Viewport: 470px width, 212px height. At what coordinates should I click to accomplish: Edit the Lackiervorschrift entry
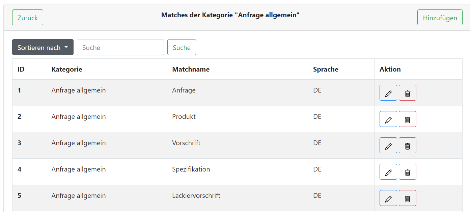[x=388, y=198]
